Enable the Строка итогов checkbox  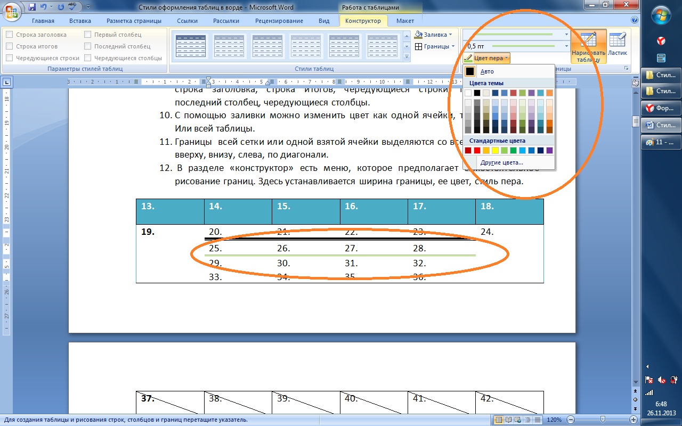[x=9, y=46]
